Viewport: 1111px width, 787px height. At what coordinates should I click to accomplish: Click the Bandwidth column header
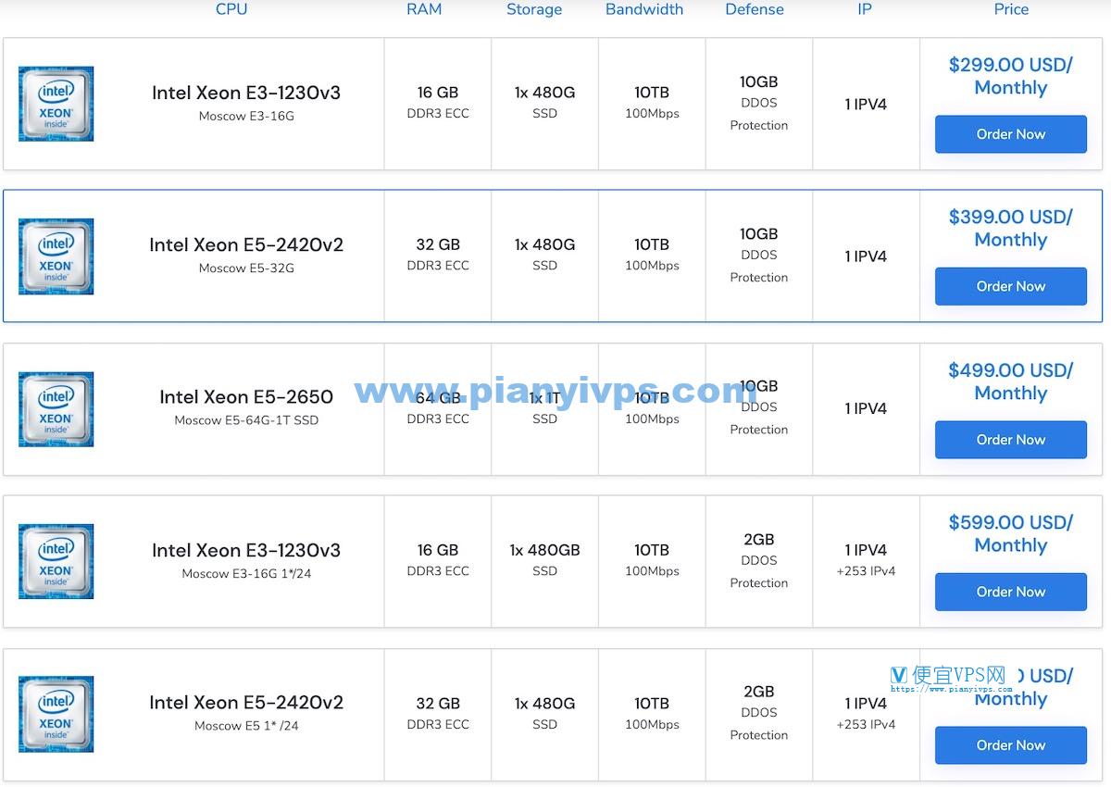644,9
